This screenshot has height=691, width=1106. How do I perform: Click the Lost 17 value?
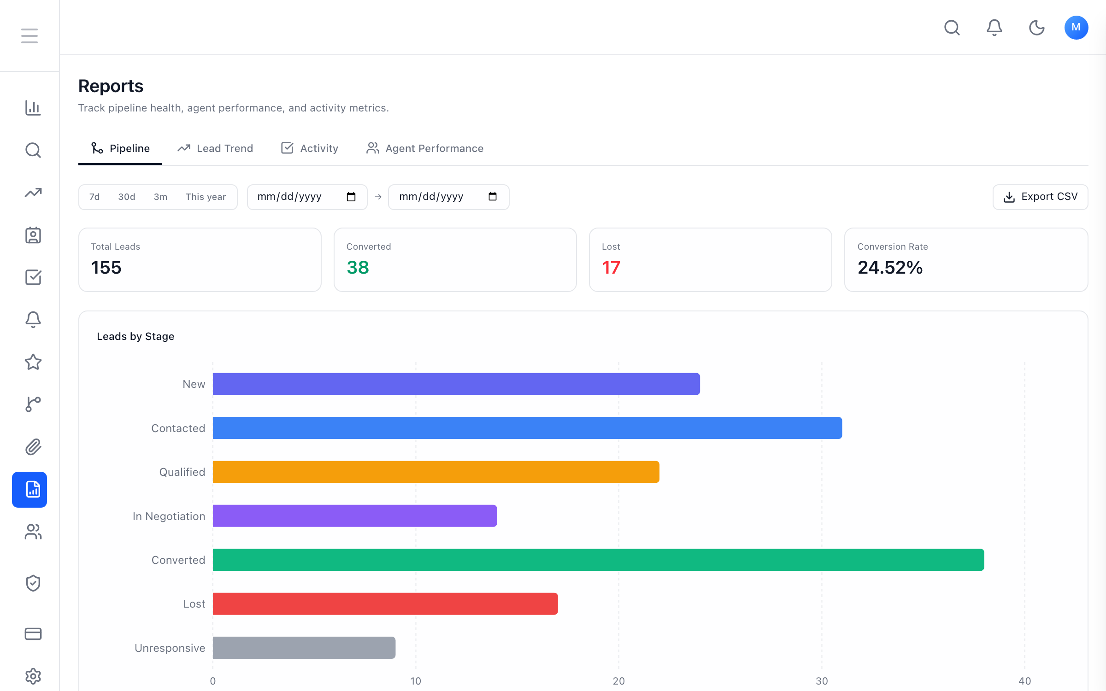pyautogui.click(x=611, y=268)
